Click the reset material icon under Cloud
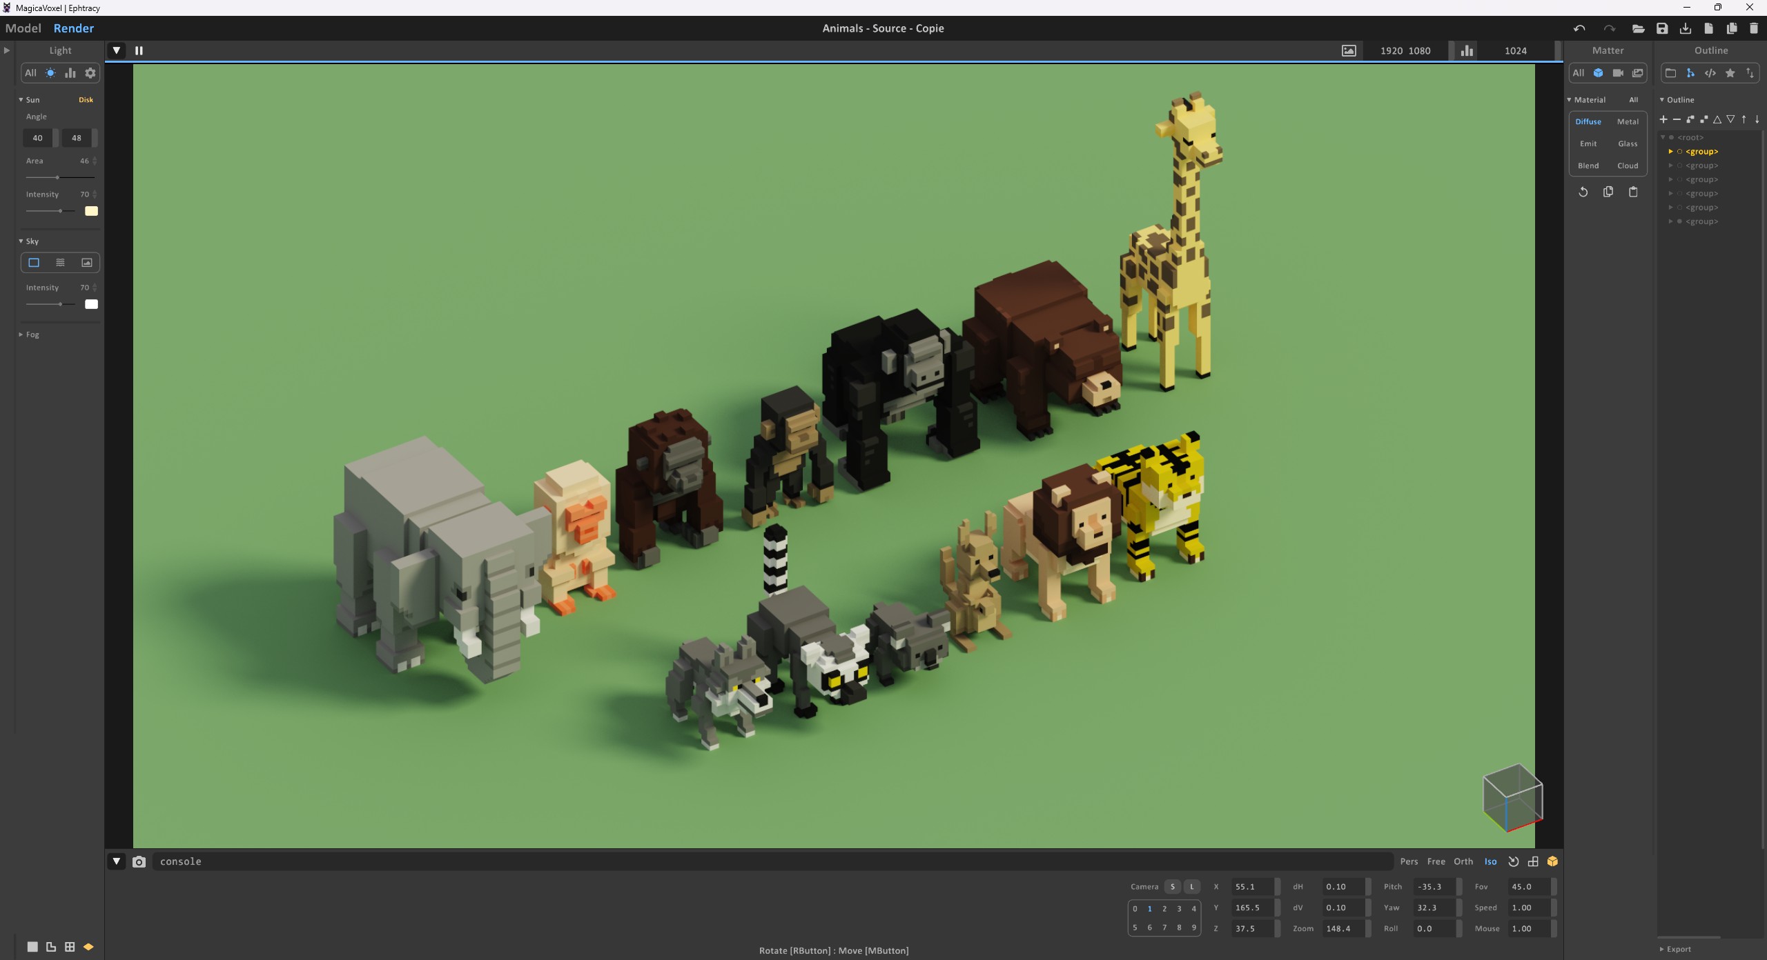This screenshot has height=960, width=1767. 1583,192
